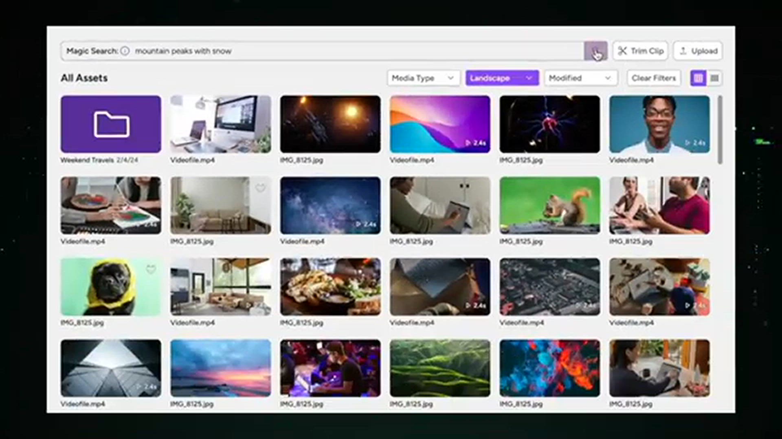Click the Magic Search info icon
The width and height of the screenshot is (782, 439).
pyautogui.click(x=125, y=51)
